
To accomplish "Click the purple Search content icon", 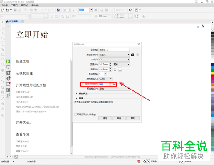I will 58,10.
